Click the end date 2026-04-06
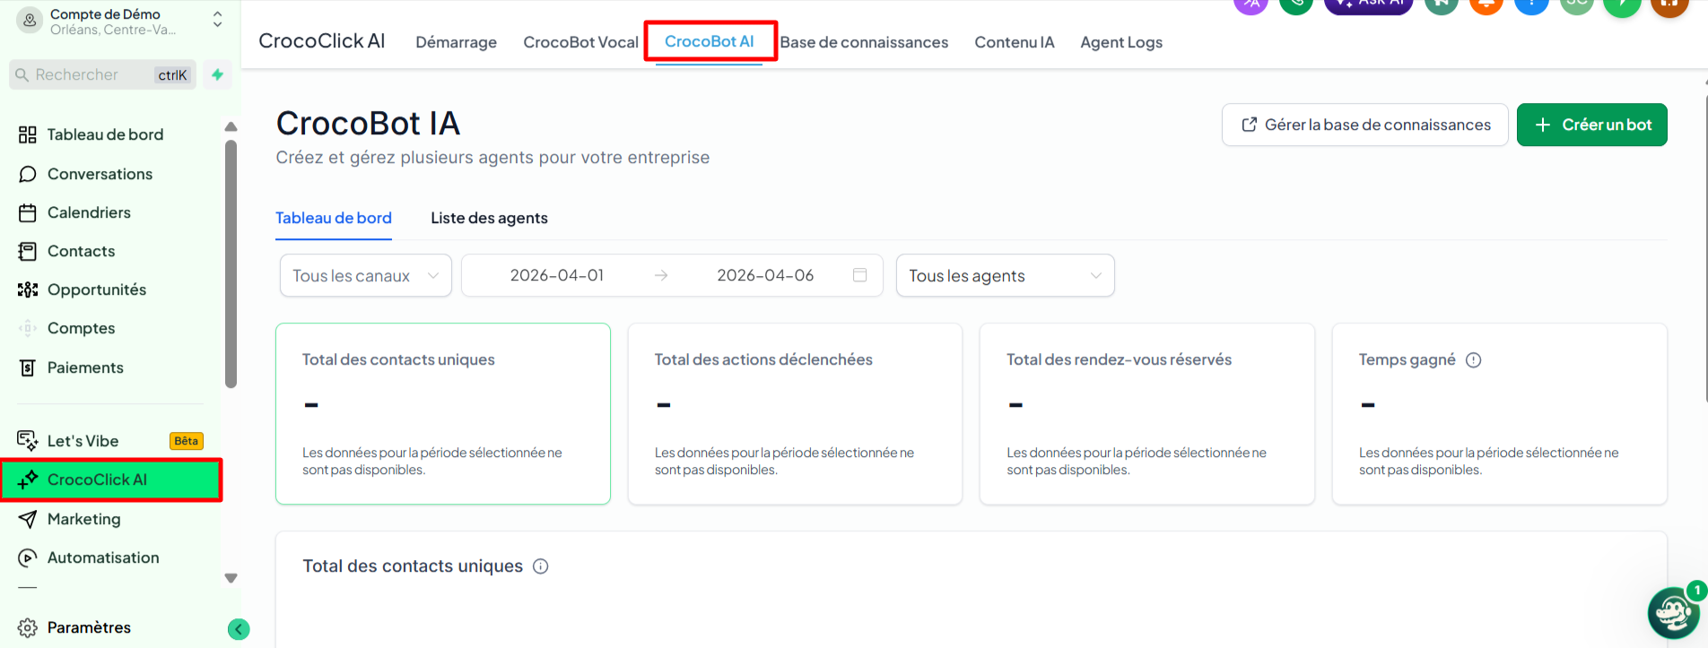Viewport: 1708px width, 648px height. pos(765,275)
